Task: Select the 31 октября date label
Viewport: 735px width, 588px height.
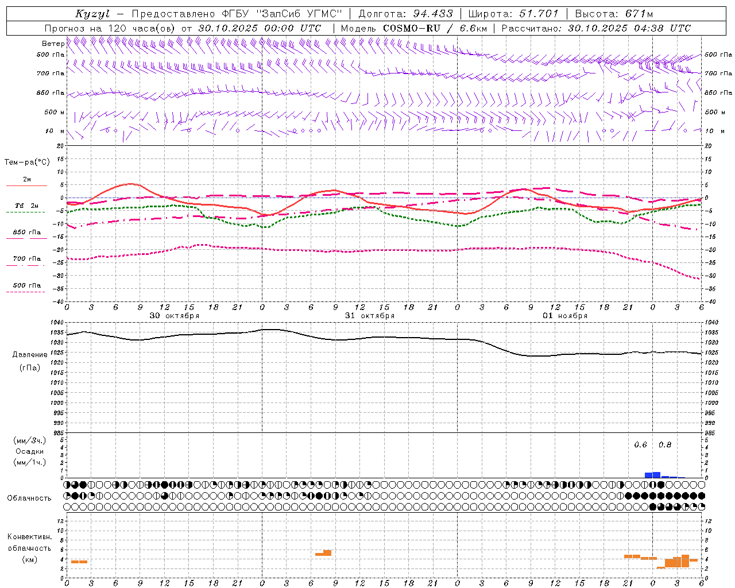Action: pos(370,316)
